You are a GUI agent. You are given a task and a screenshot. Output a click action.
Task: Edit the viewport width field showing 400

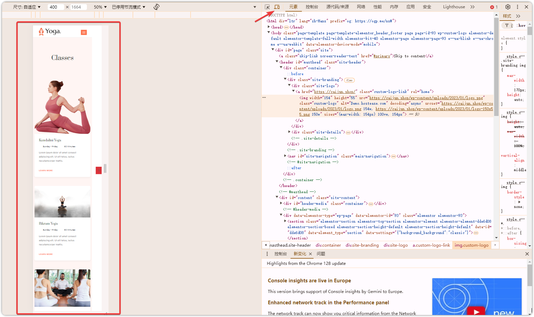click(56, 7)
